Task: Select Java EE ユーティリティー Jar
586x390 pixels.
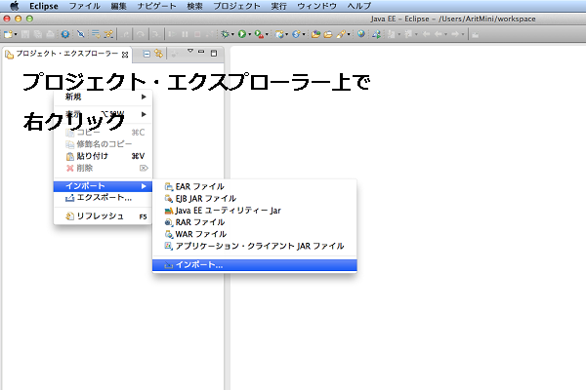Action: pyautogui.click(x=255, y=211)
